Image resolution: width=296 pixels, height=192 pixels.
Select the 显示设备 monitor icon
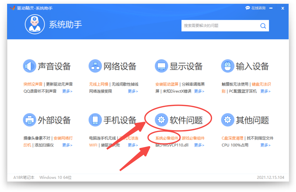tap(161, 66)
